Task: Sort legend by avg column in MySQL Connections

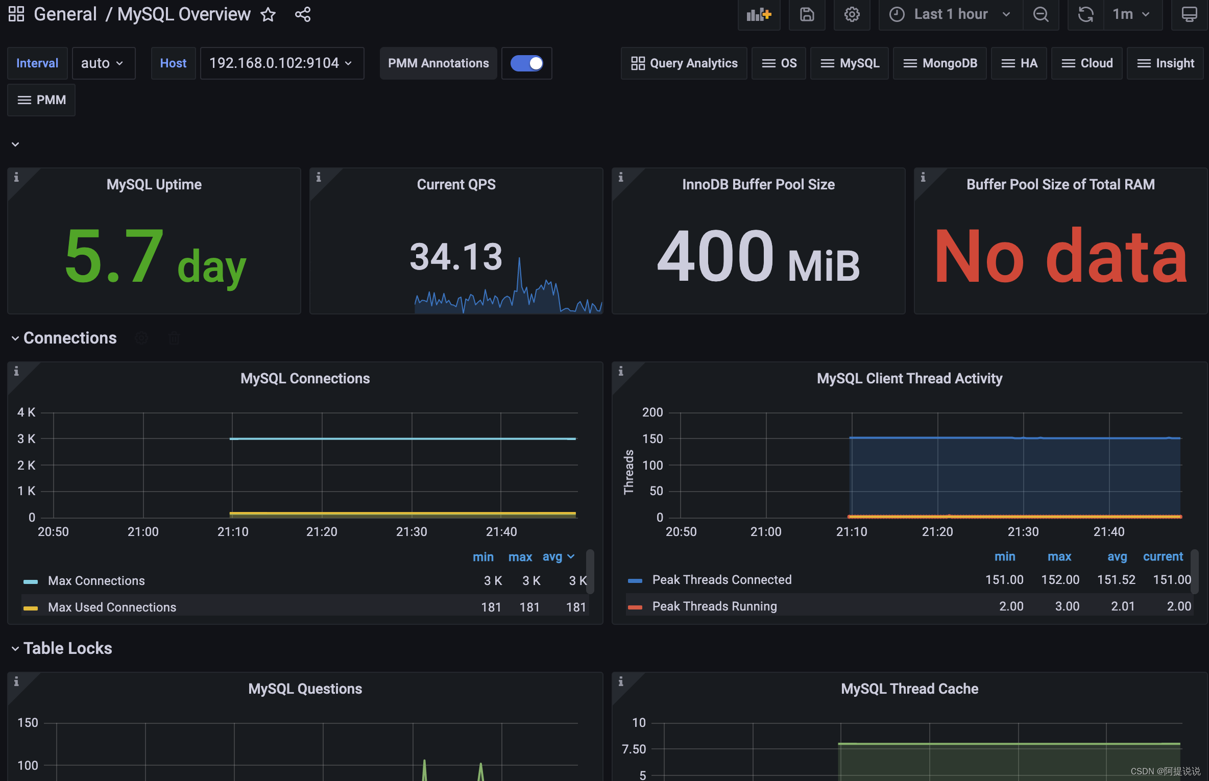Action: pos(558,557)
